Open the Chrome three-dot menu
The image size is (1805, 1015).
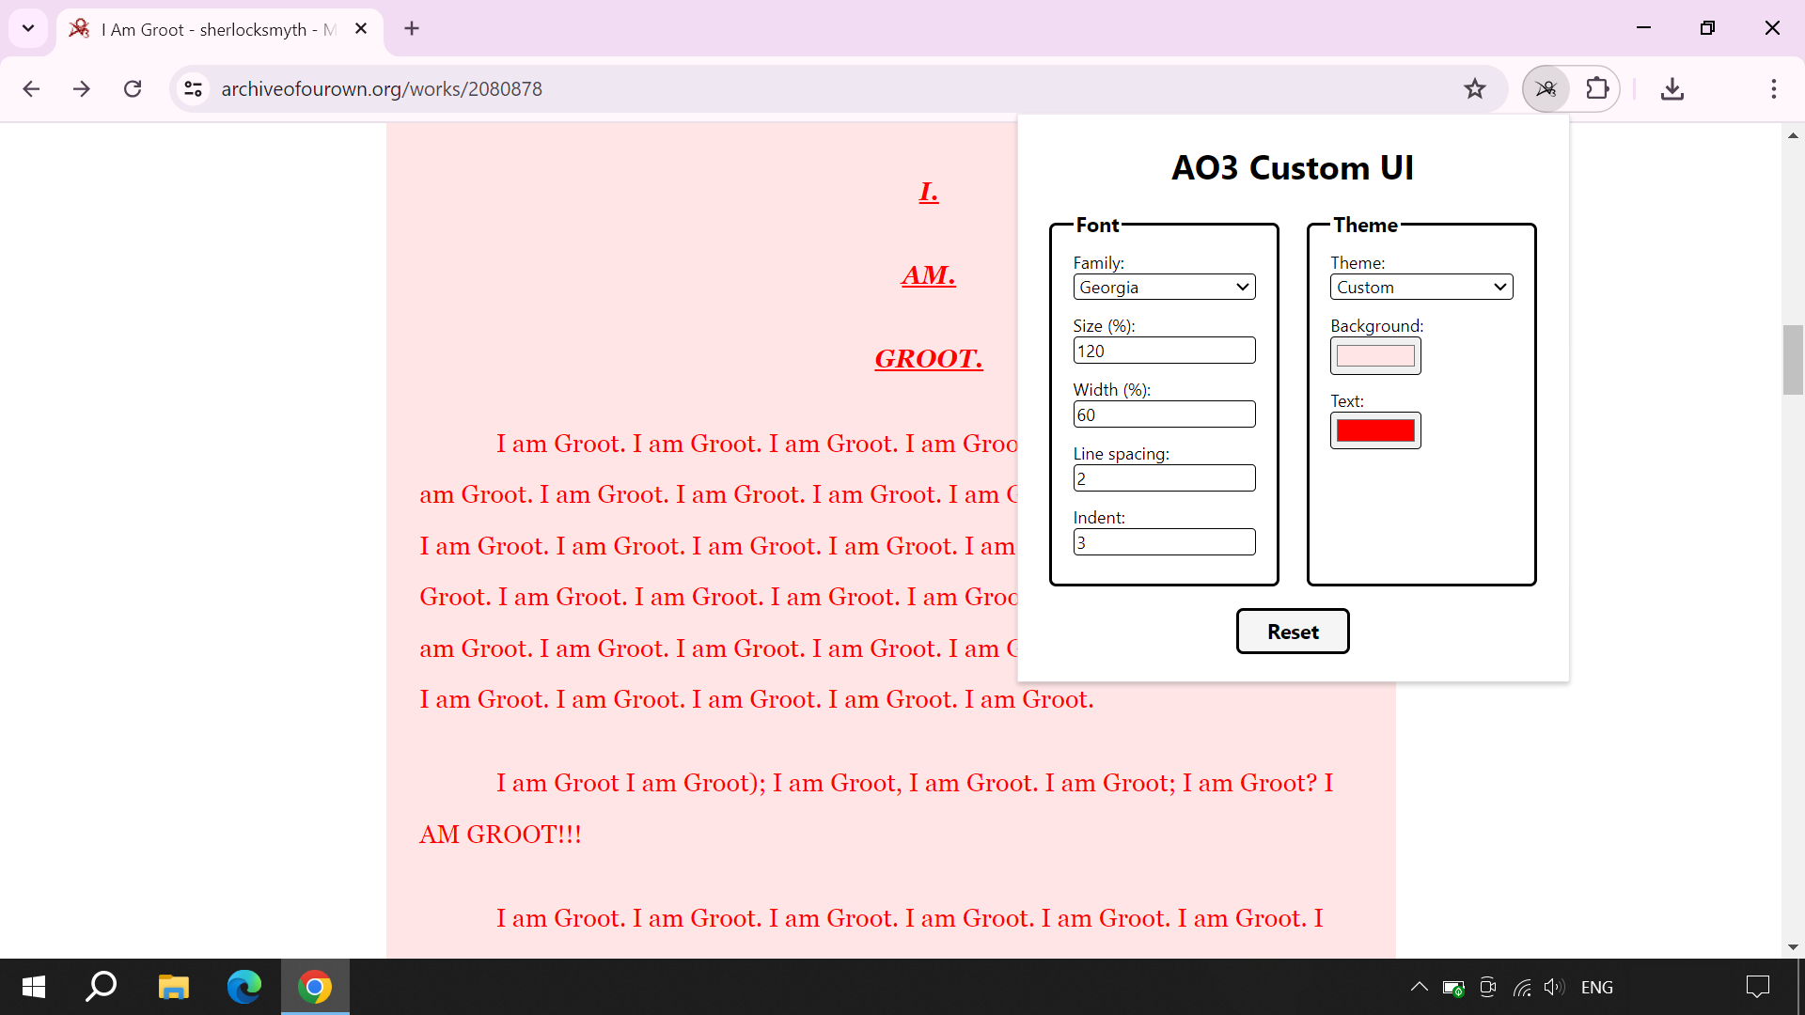coord(1773,88)
